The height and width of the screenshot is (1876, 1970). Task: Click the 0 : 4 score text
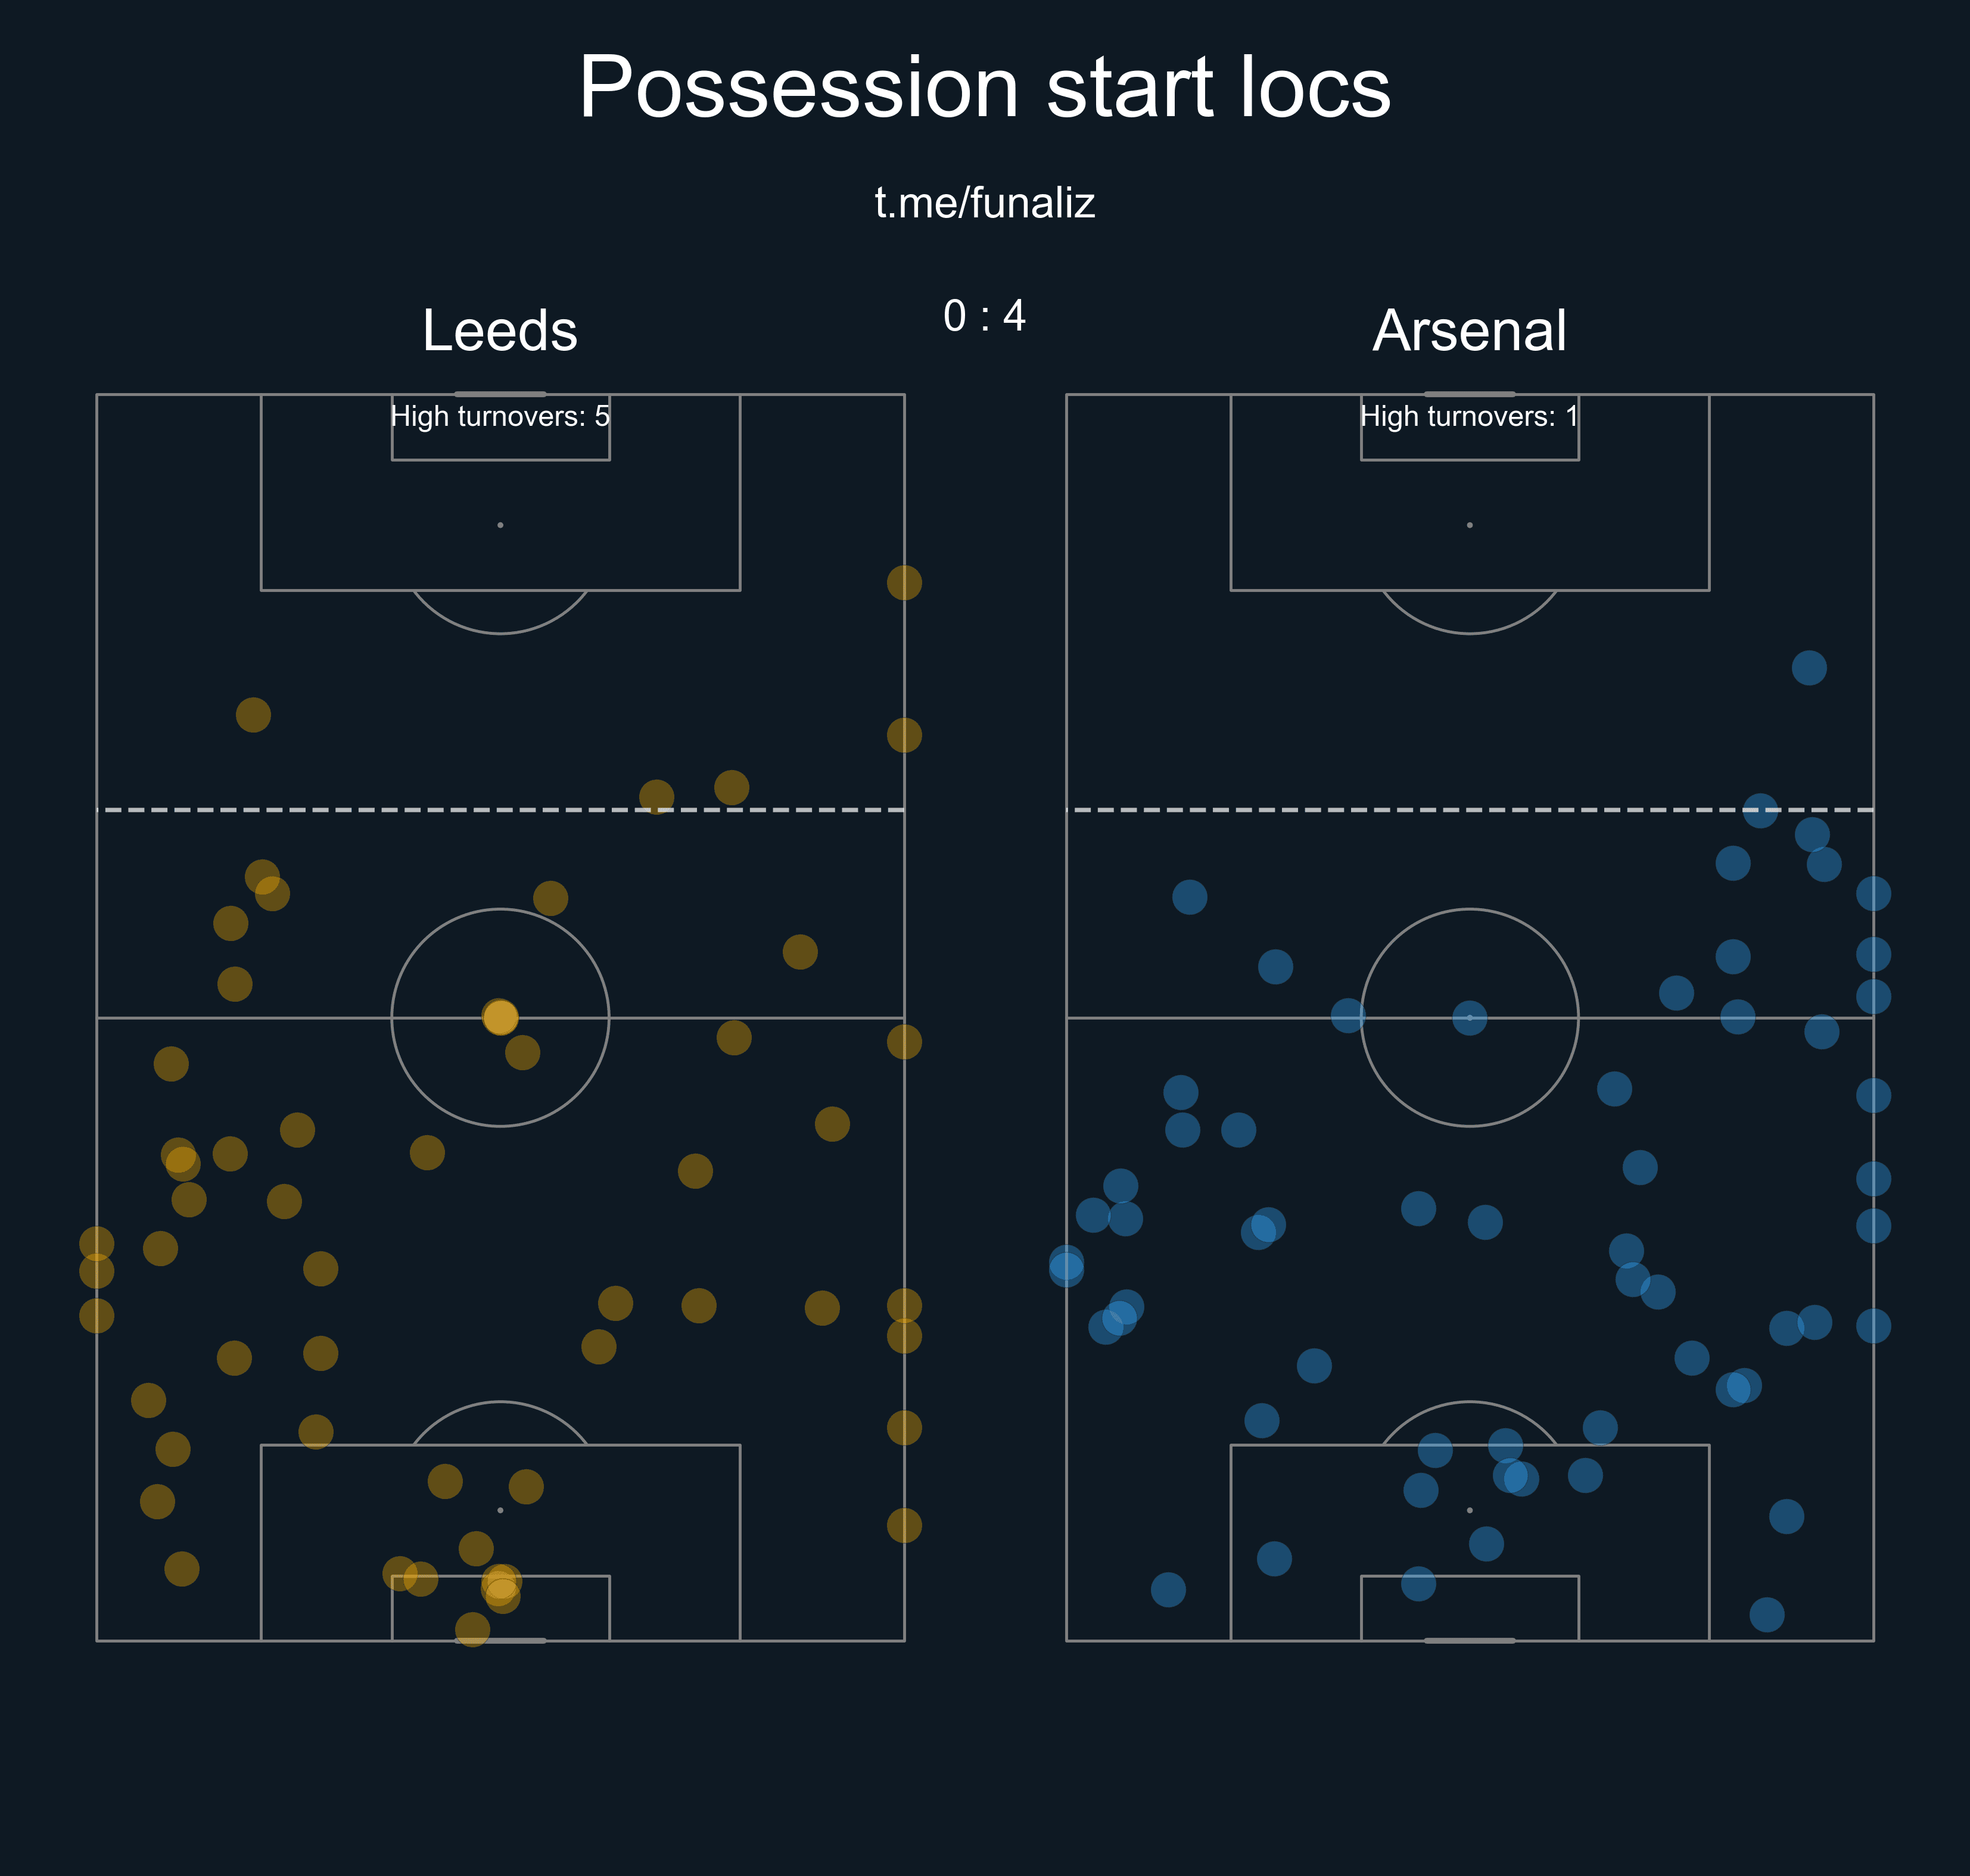coord(984,316)
